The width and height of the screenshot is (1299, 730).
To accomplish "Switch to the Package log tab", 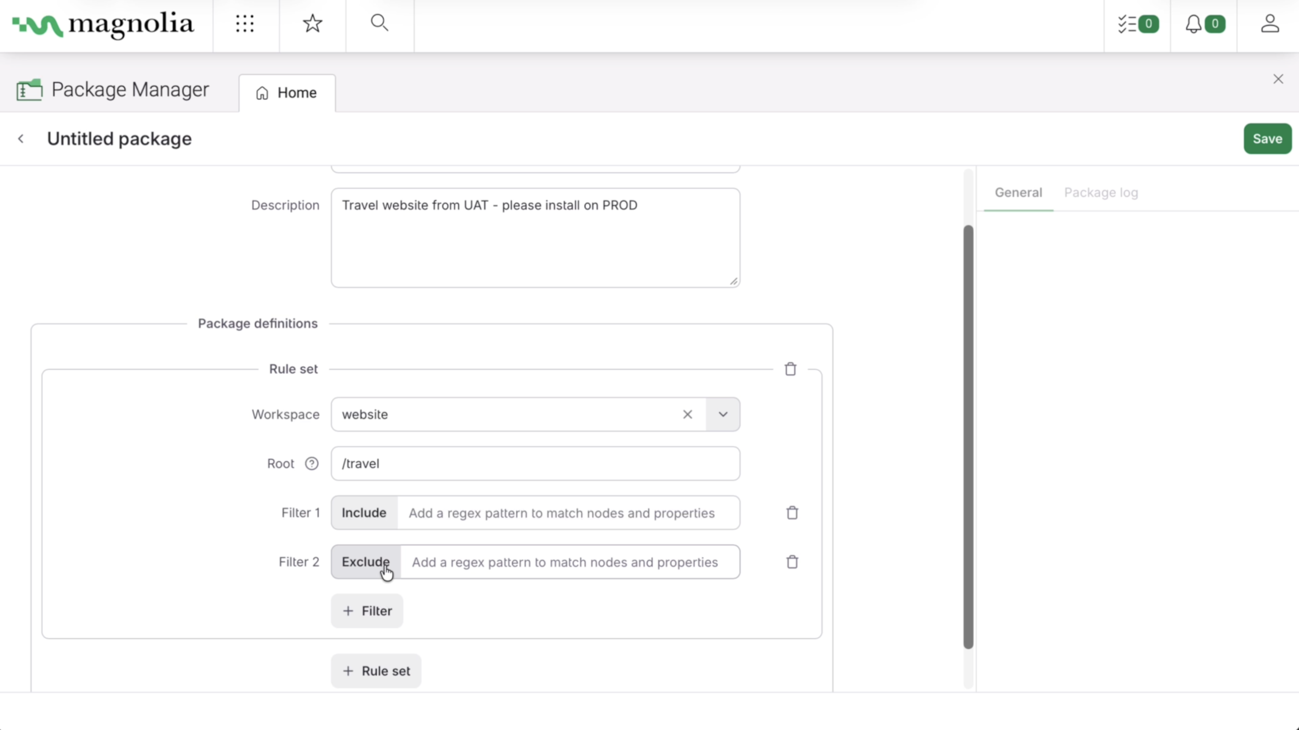I will tap(1101, 192).
